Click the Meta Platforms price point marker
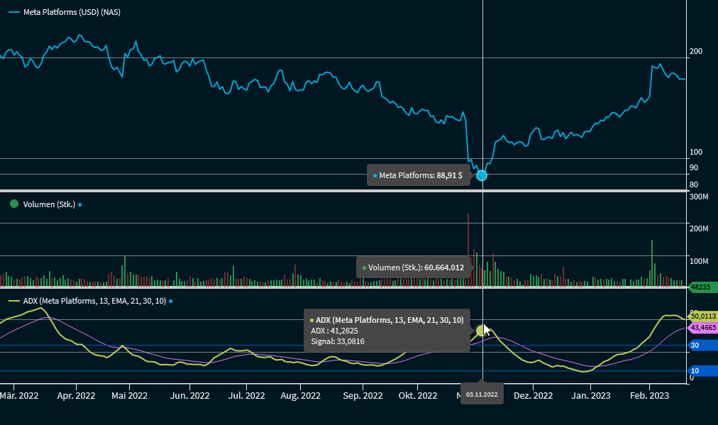The height and width of the screenshot is (425, 718). click(x=482, y=175)
